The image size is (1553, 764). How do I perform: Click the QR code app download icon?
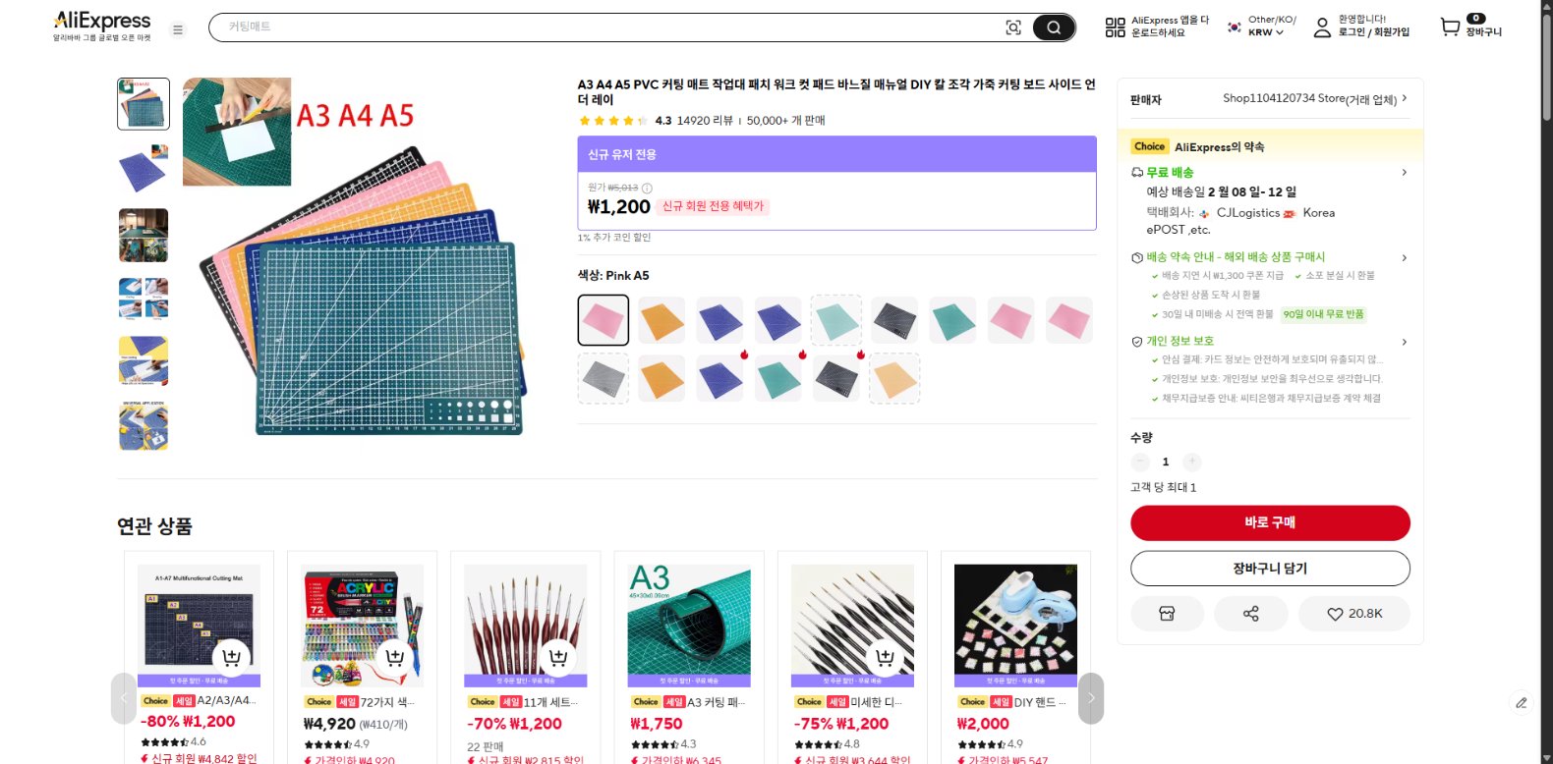pos(1115,27)
